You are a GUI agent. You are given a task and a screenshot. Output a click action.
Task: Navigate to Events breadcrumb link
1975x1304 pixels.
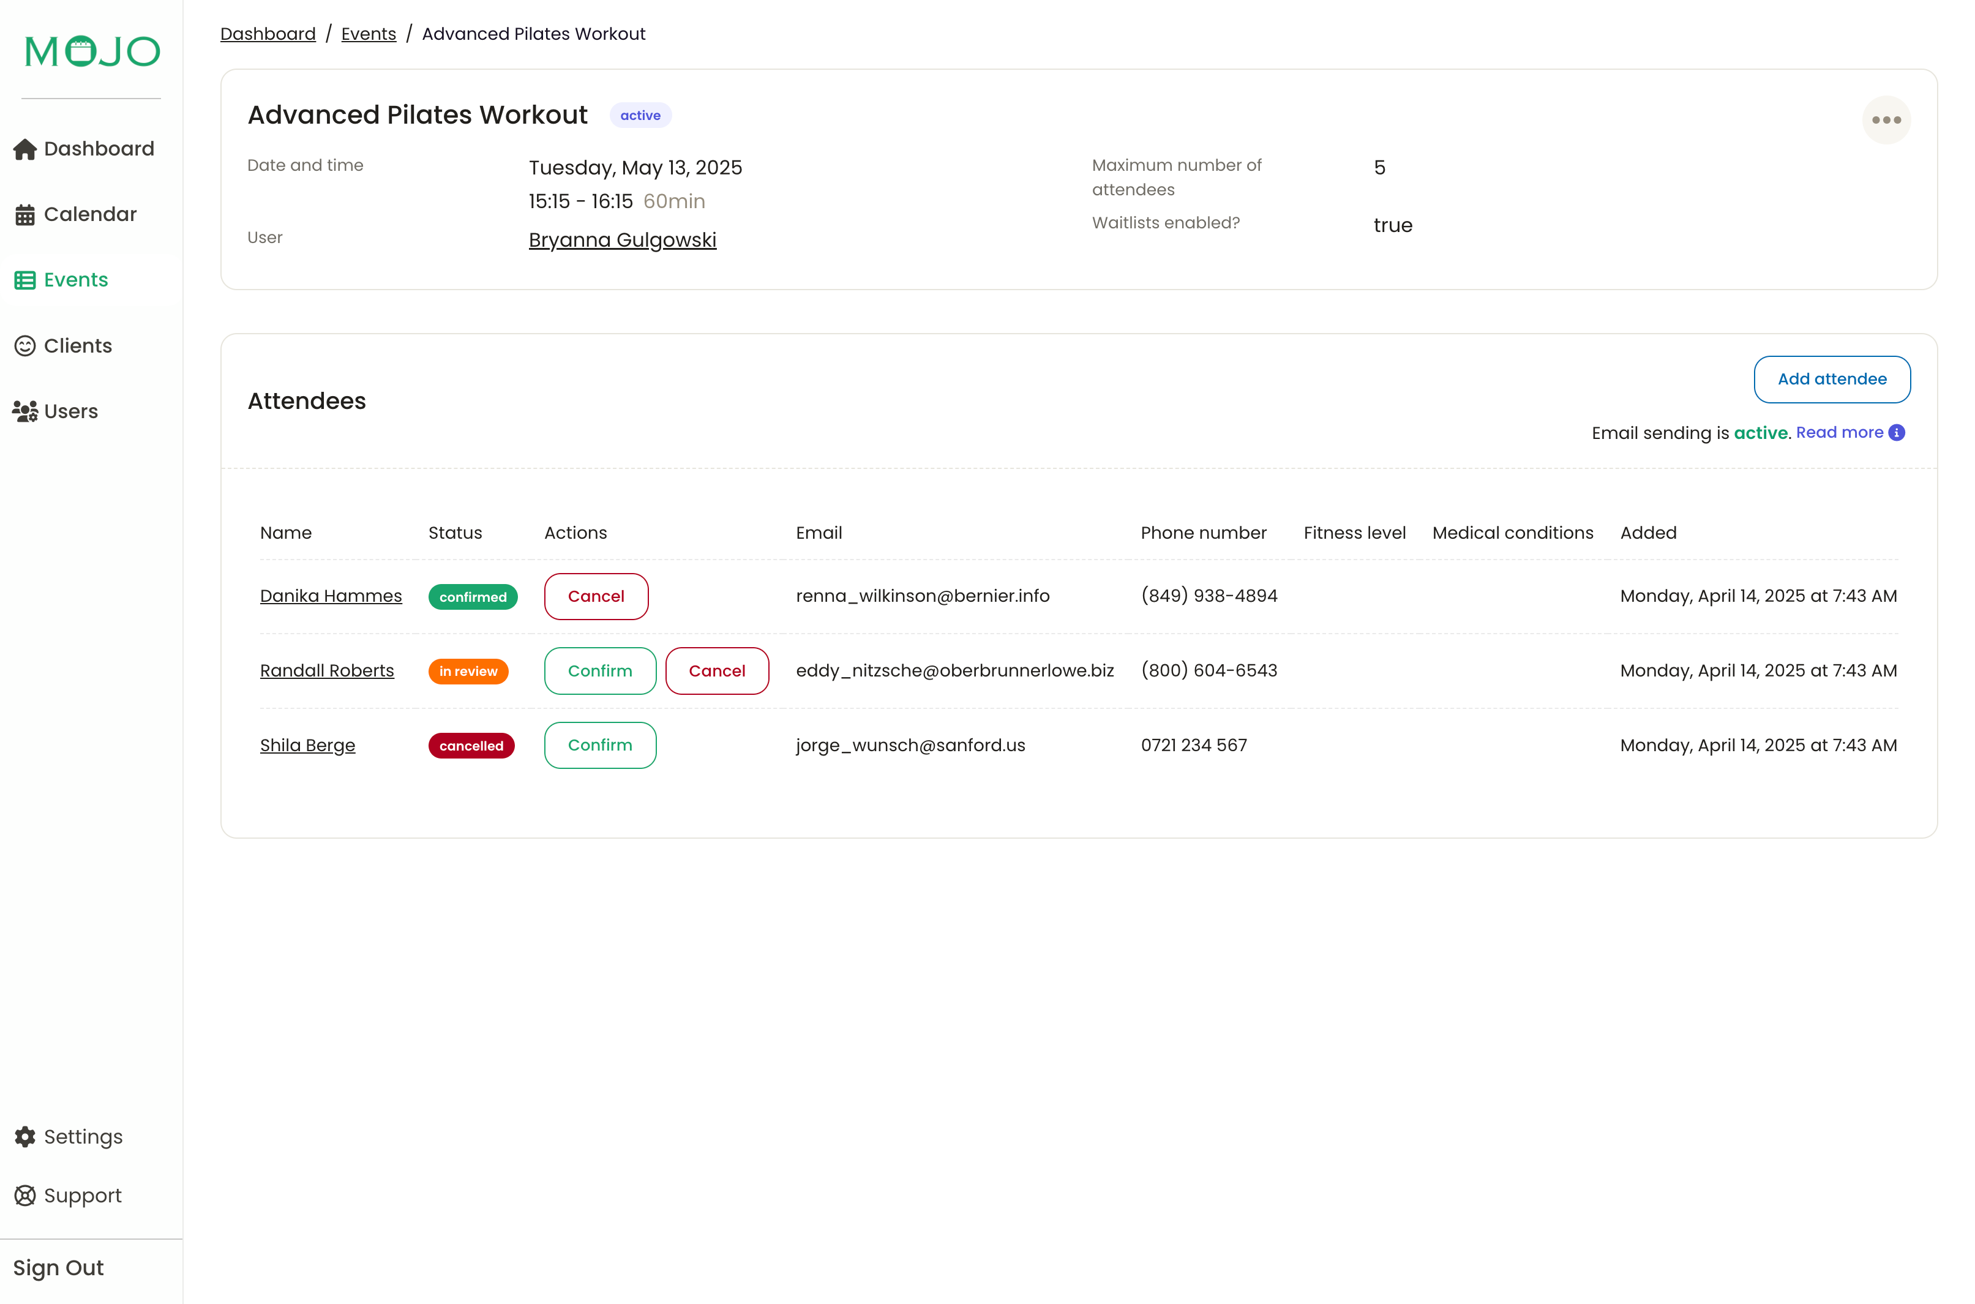coord(369,34)
